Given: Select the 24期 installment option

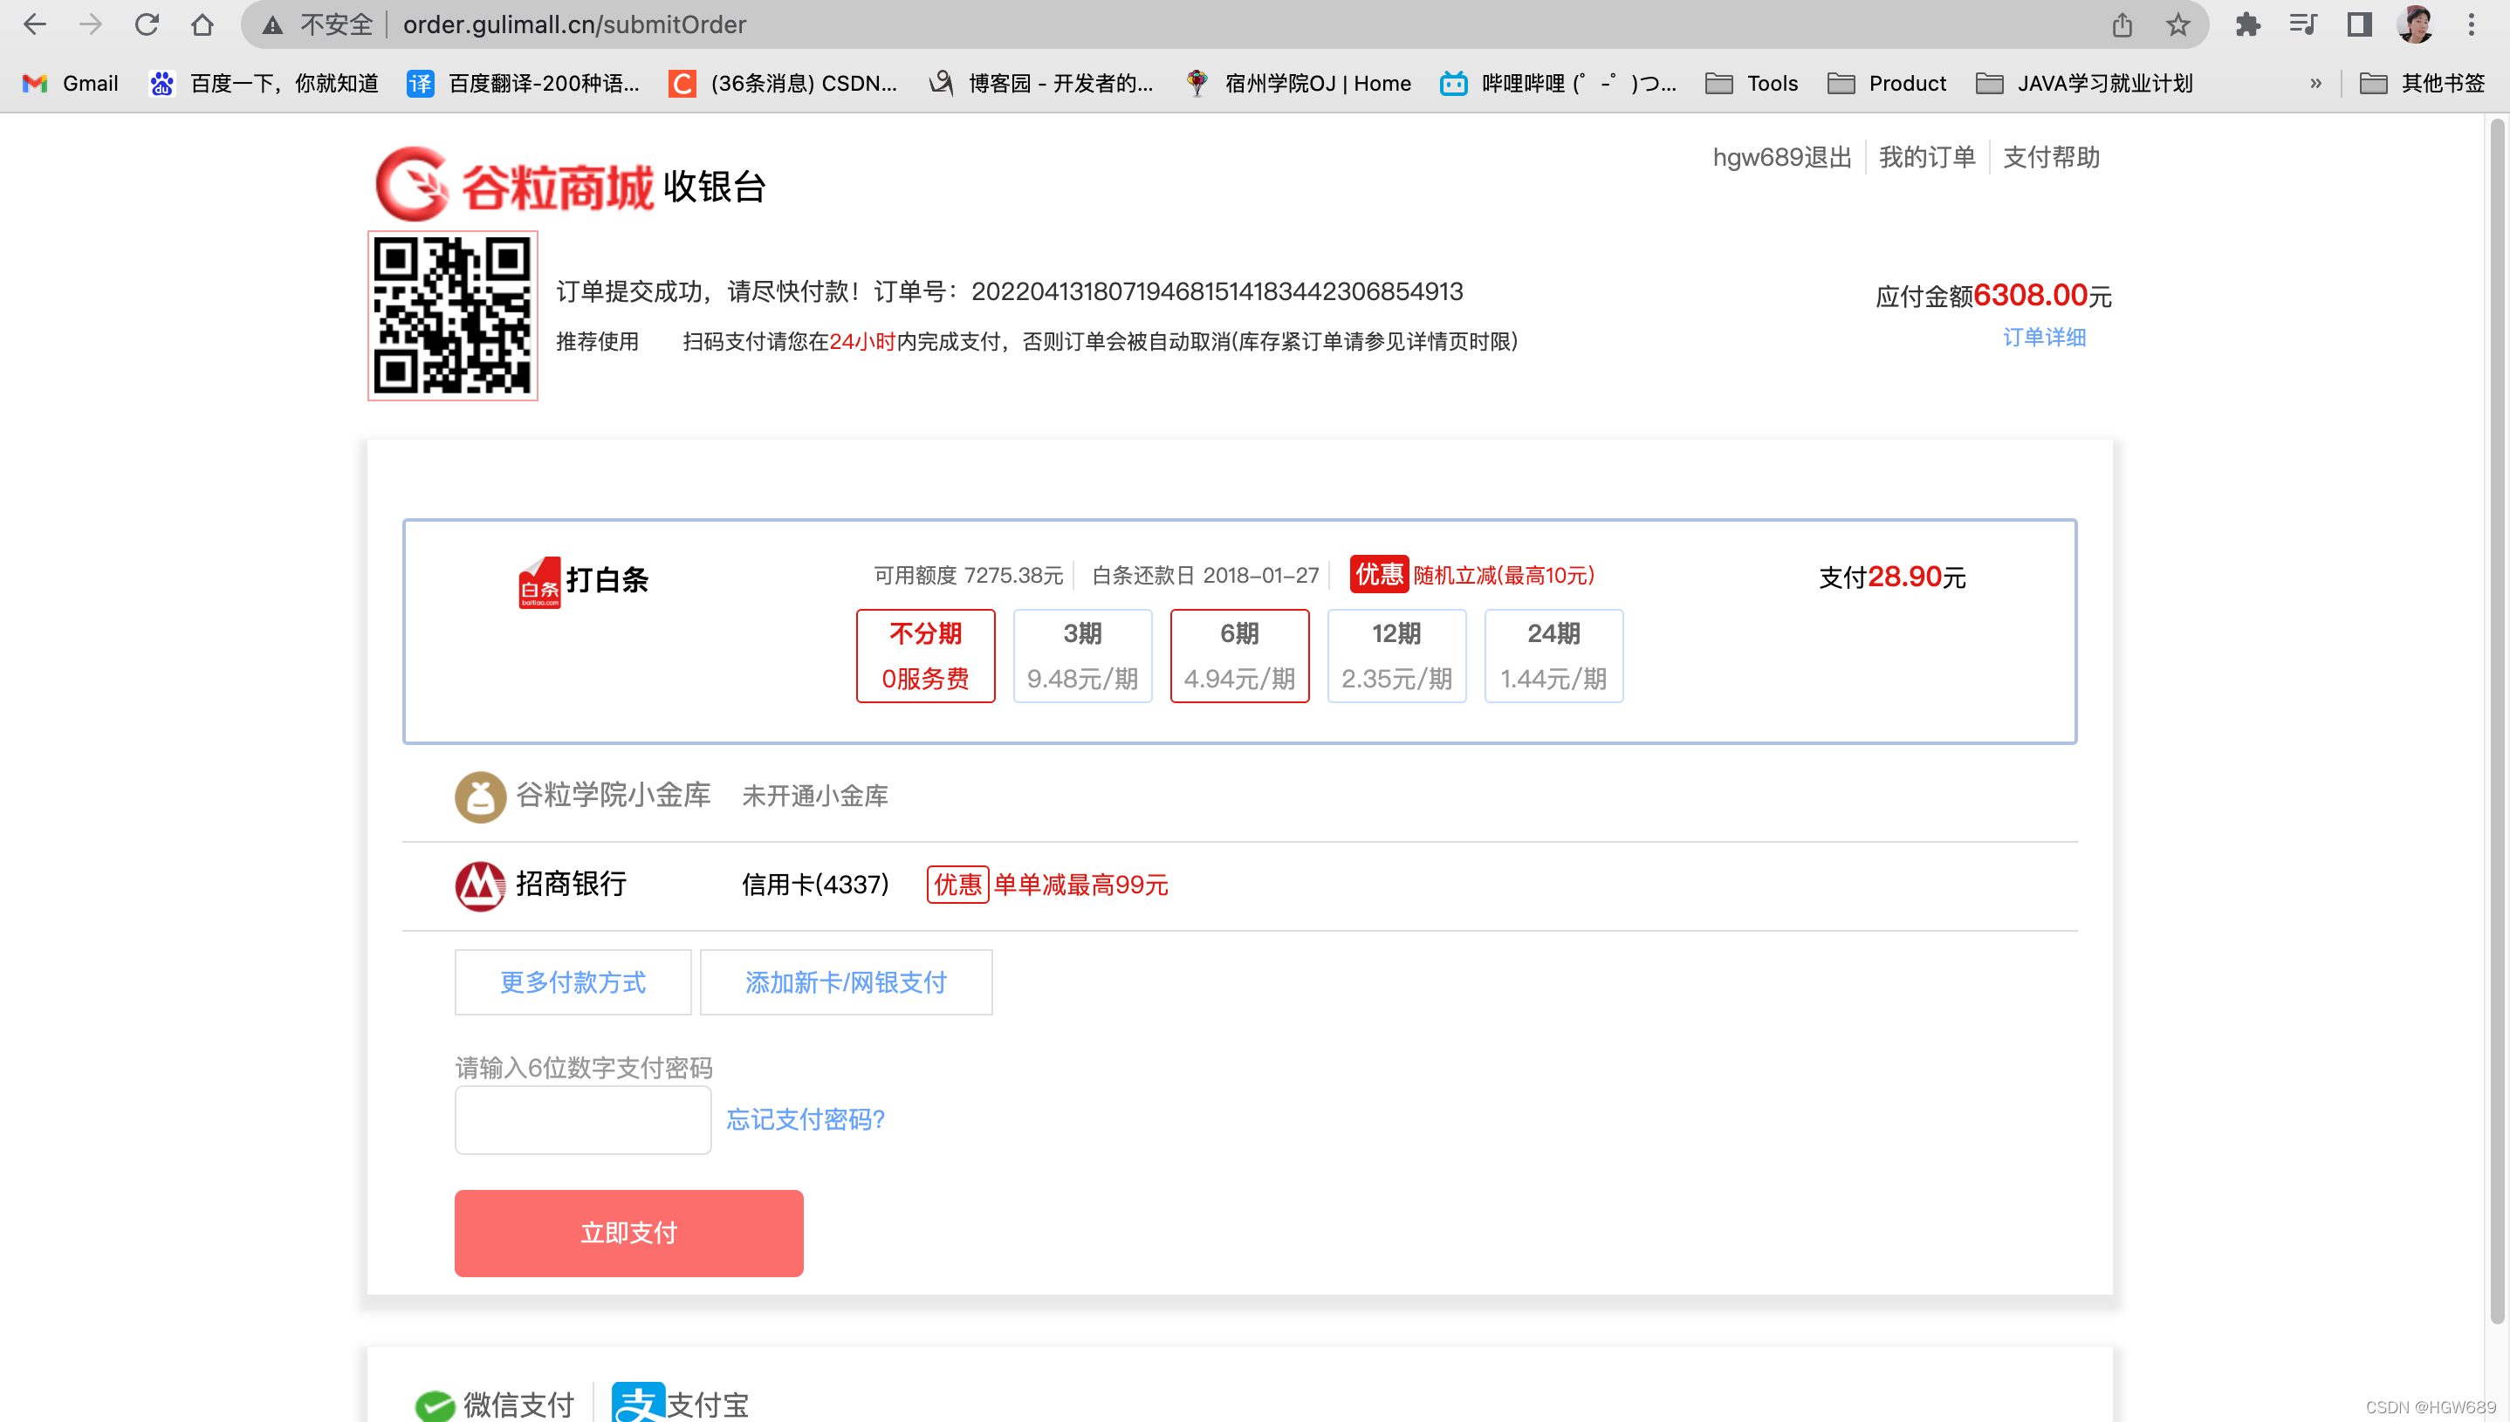Looking at the screenshot, I should coord(1553,655).
